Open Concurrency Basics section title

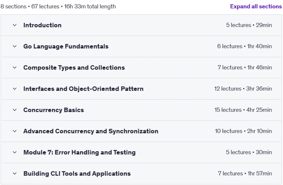(x=54, y=110)
